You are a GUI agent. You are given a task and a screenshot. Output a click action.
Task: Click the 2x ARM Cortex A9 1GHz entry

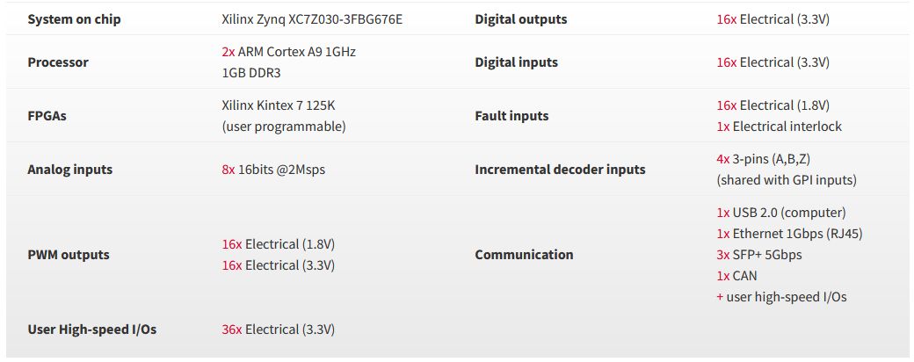288,52
